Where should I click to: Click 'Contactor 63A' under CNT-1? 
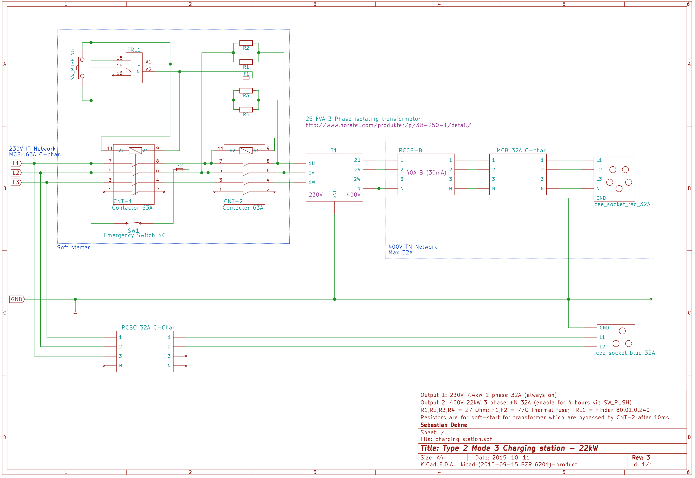pyautogui.click(x=132, y=208)
